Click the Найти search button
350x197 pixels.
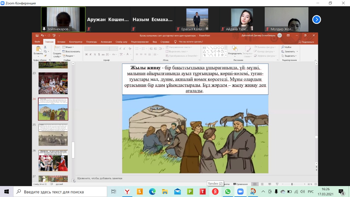tap(286, 47)
